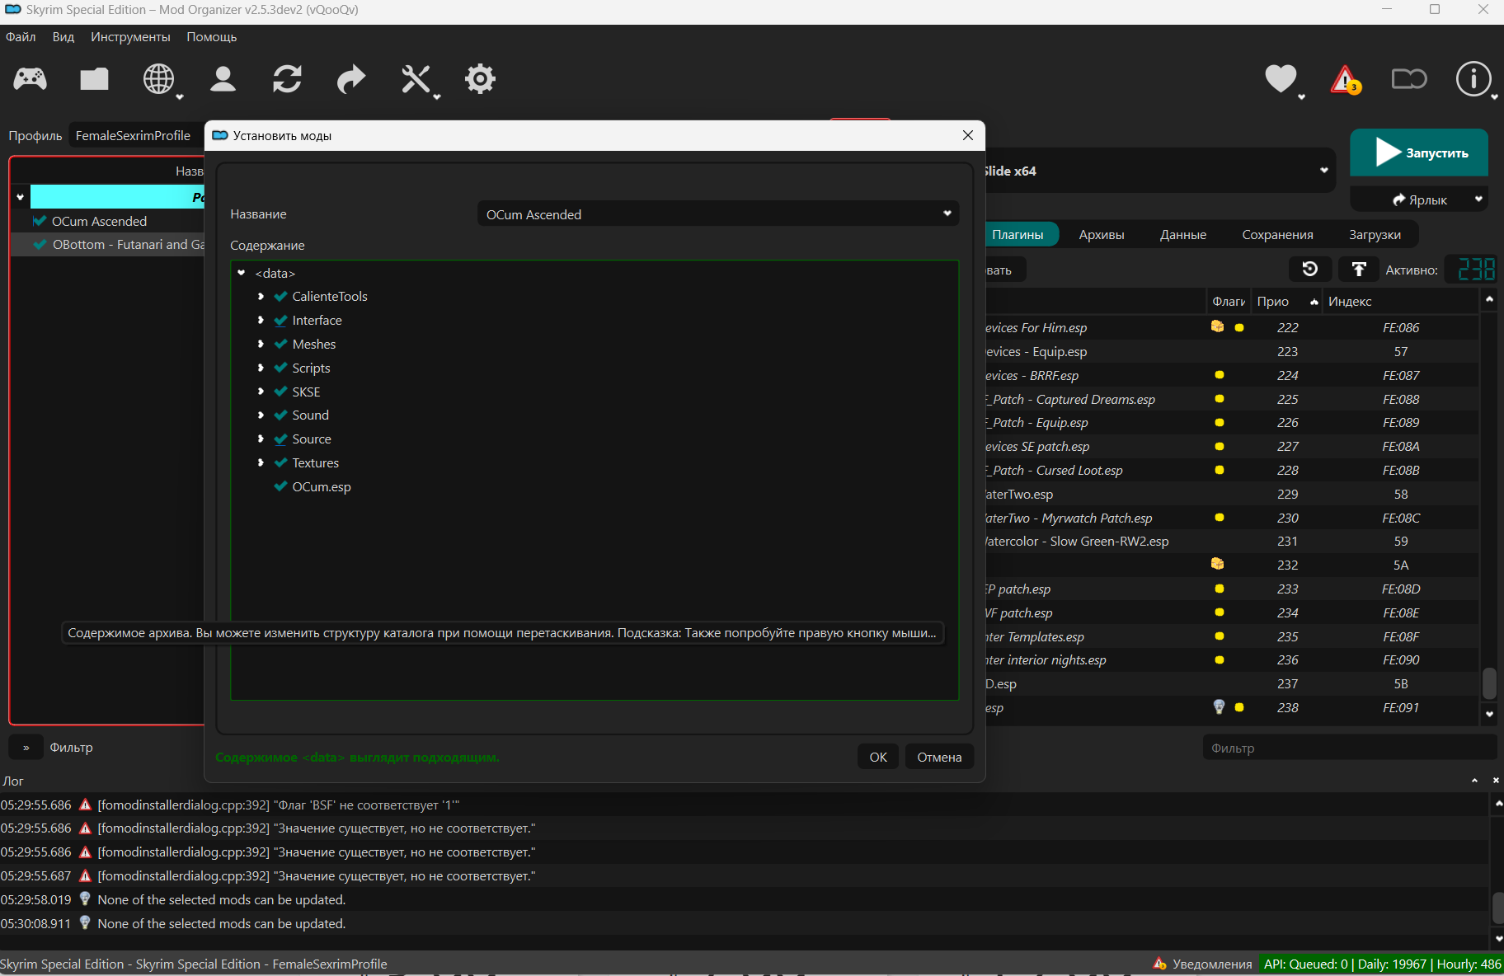Uncheck the Textures folder checkbox
The height and width of the screenshot is (976, 1504).
280,463
